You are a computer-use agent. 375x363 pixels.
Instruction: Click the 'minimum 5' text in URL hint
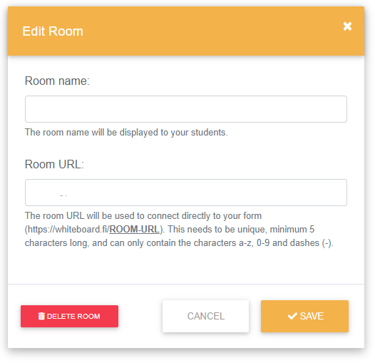(x=292, y=229)
